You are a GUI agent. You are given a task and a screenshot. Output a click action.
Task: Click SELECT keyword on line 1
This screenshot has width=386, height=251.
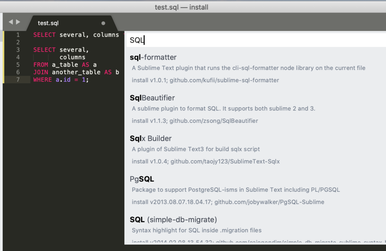tap(44, 35)
